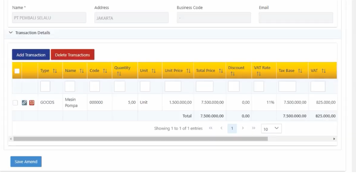Viewport: 356px width, 173px height.
Task: Go to the next page arrow
Action: [243, 128]
